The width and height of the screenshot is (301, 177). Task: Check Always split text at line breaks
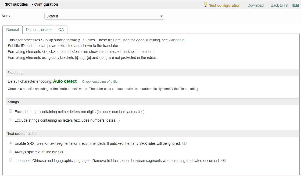(10, 151)
